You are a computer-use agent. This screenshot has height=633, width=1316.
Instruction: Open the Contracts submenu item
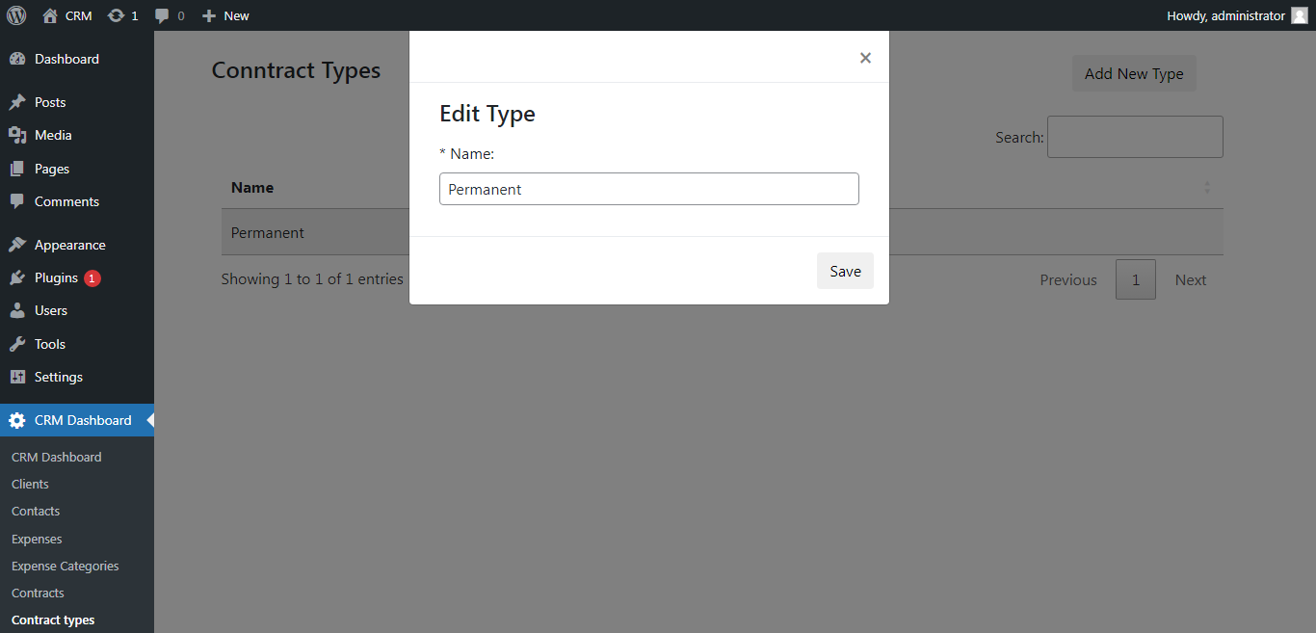tap(38, 593)
